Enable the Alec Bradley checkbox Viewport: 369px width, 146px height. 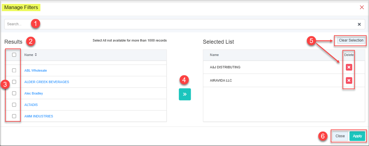[14, 93]
